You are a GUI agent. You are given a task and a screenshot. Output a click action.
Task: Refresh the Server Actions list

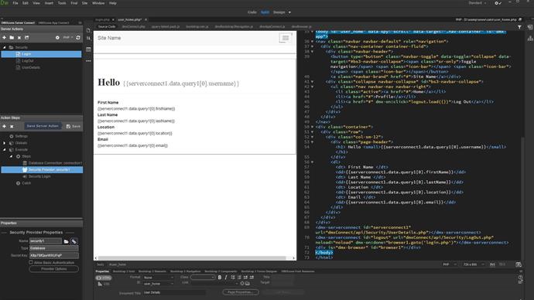78,37
